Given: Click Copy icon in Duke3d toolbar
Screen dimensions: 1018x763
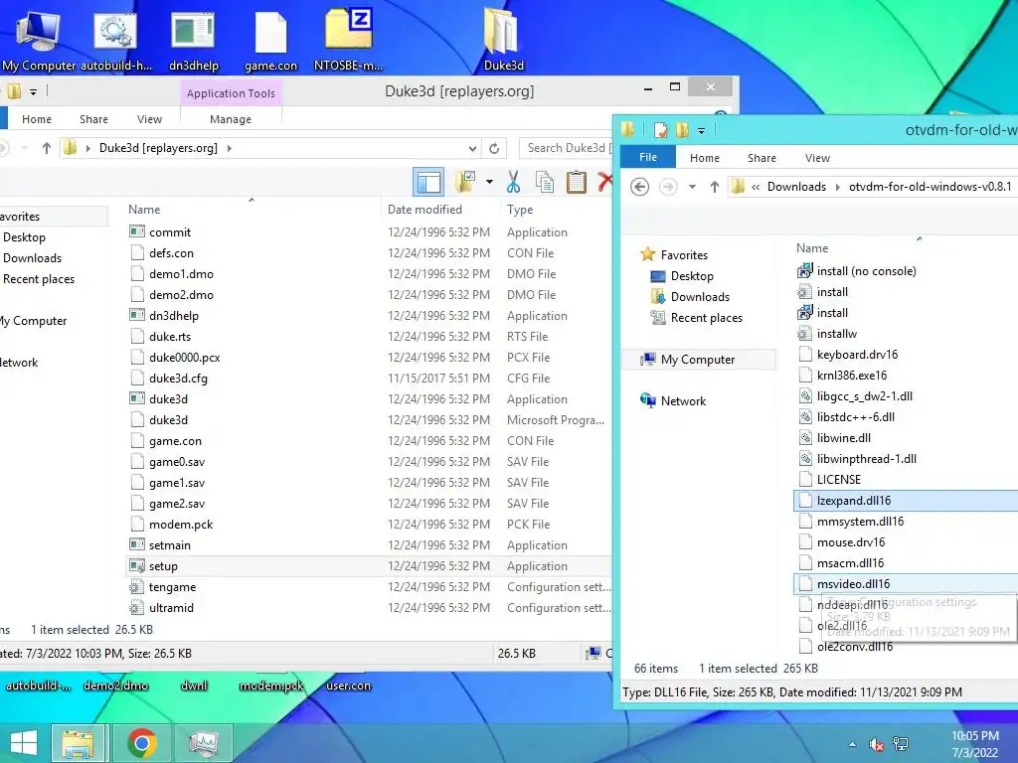Looking at the screenshot, I should (545, 183).
